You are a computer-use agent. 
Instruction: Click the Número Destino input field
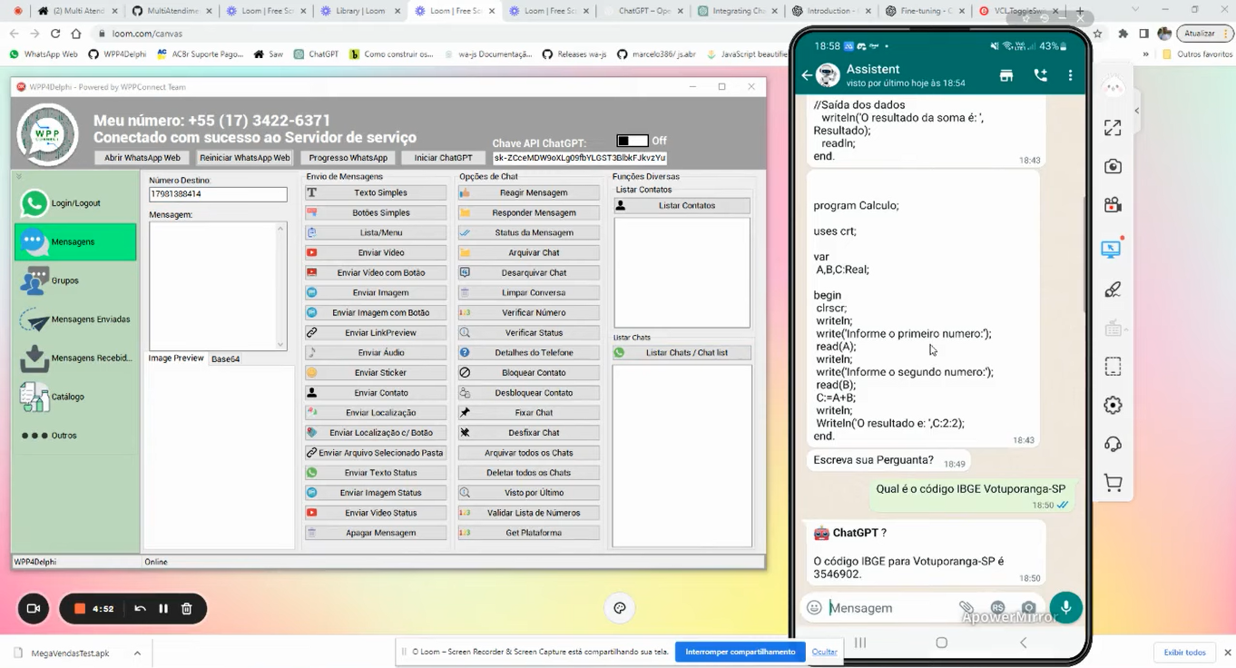(x=218, y=194)
